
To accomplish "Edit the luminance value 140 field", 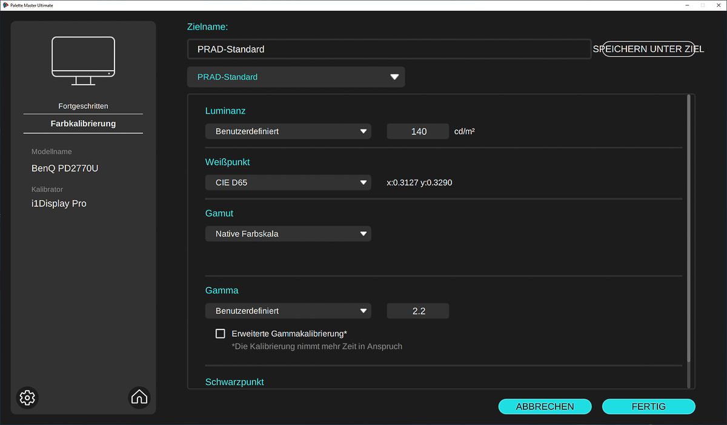I will [x=418, y=131].
